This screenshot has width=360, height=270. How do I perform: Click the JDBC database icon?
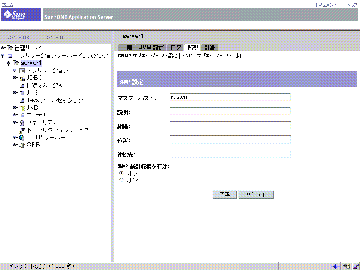22,78
